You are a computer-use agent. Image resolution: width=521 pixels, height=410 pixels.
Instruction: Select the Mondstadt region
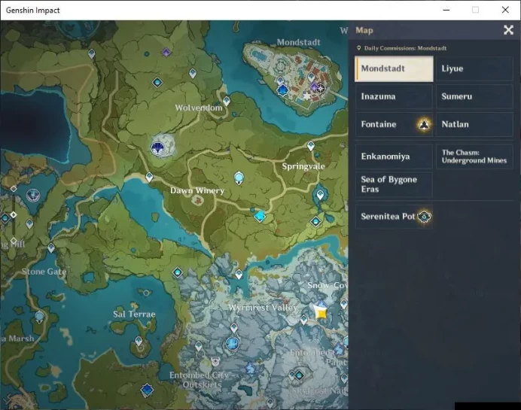394,68
